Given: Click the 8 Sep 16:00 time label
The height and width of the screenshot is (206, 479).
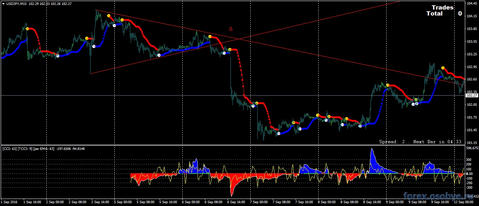Looking at the screenshot, I should tap(372, 202).
